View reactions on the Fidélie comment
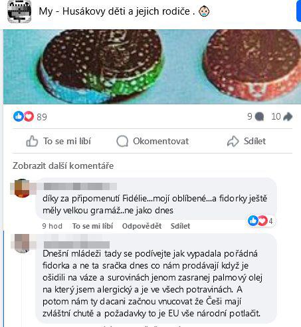 [261, 221]
